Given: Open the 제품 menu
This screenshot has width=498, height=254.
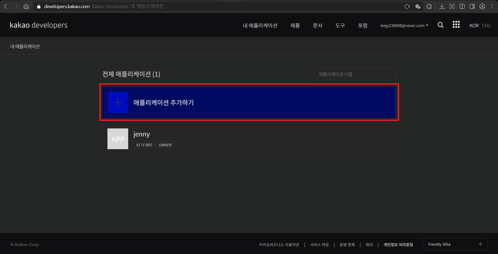Looking at the screenshot, I should 295,25.
